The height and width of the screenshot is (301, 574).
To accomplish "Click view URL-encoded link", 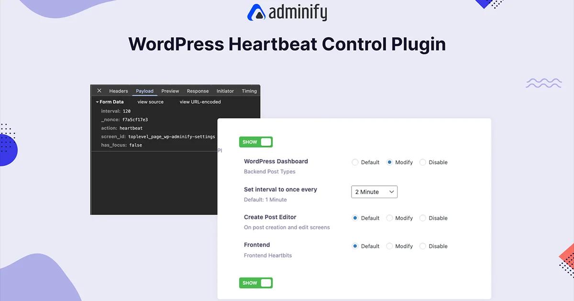I will (200, 102).
